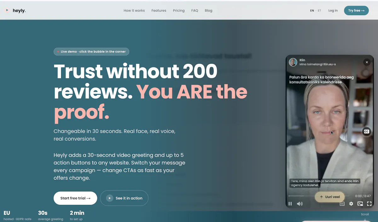Toggle captions in bottom video control bar

[342, 204]
